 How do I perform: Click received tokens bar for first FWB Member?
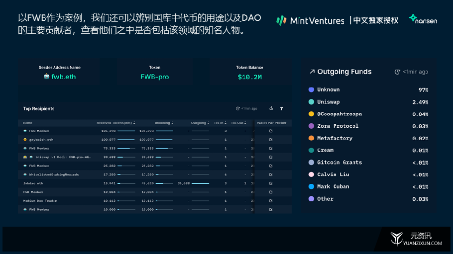pyautogui.click(x=126, y=131)
